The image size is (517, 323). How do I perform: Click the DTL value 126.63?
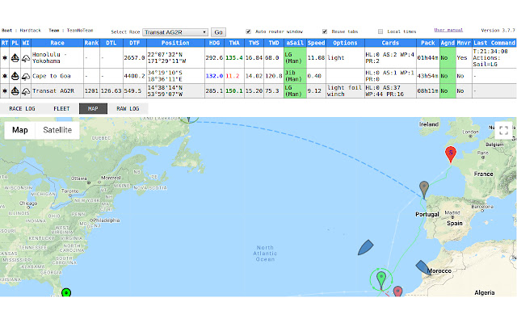(x=111, y=90)
